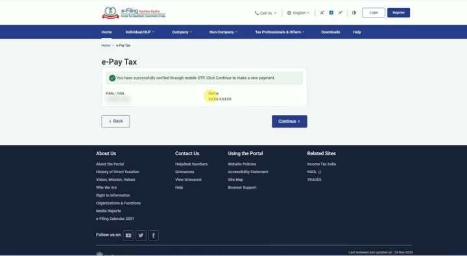Click the Continue button
Screen dimensions: 467x256
coord(289,122)
